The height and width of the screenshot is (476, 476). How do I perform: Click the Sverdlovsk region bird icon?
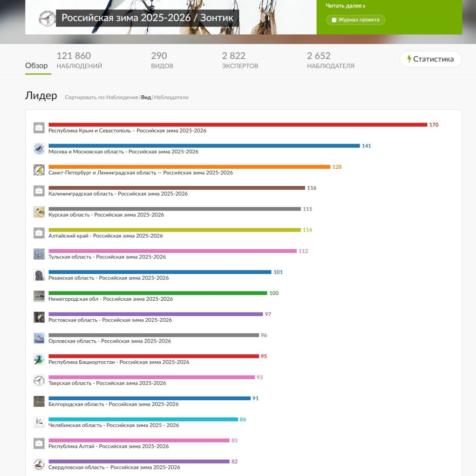click(x=39, y=464)
